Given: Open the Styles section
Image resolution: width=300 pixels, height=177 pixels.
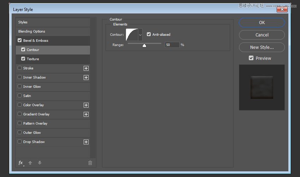Looking at the screenshot, I should [23, 22].
